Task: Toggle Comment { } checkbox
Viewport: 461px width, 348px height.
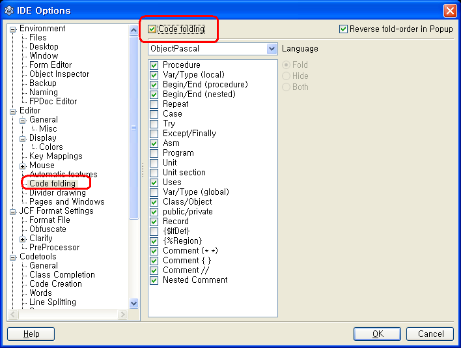Action: click(x=154, y=260)
